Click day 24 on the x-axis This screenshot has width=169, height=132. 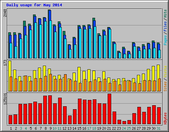(124, 128)
